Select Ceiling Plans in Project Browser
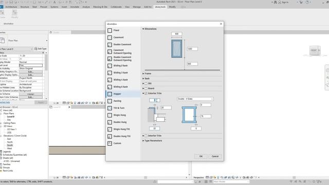This screenshot has width=329, height=185. (x=9, y=123)
